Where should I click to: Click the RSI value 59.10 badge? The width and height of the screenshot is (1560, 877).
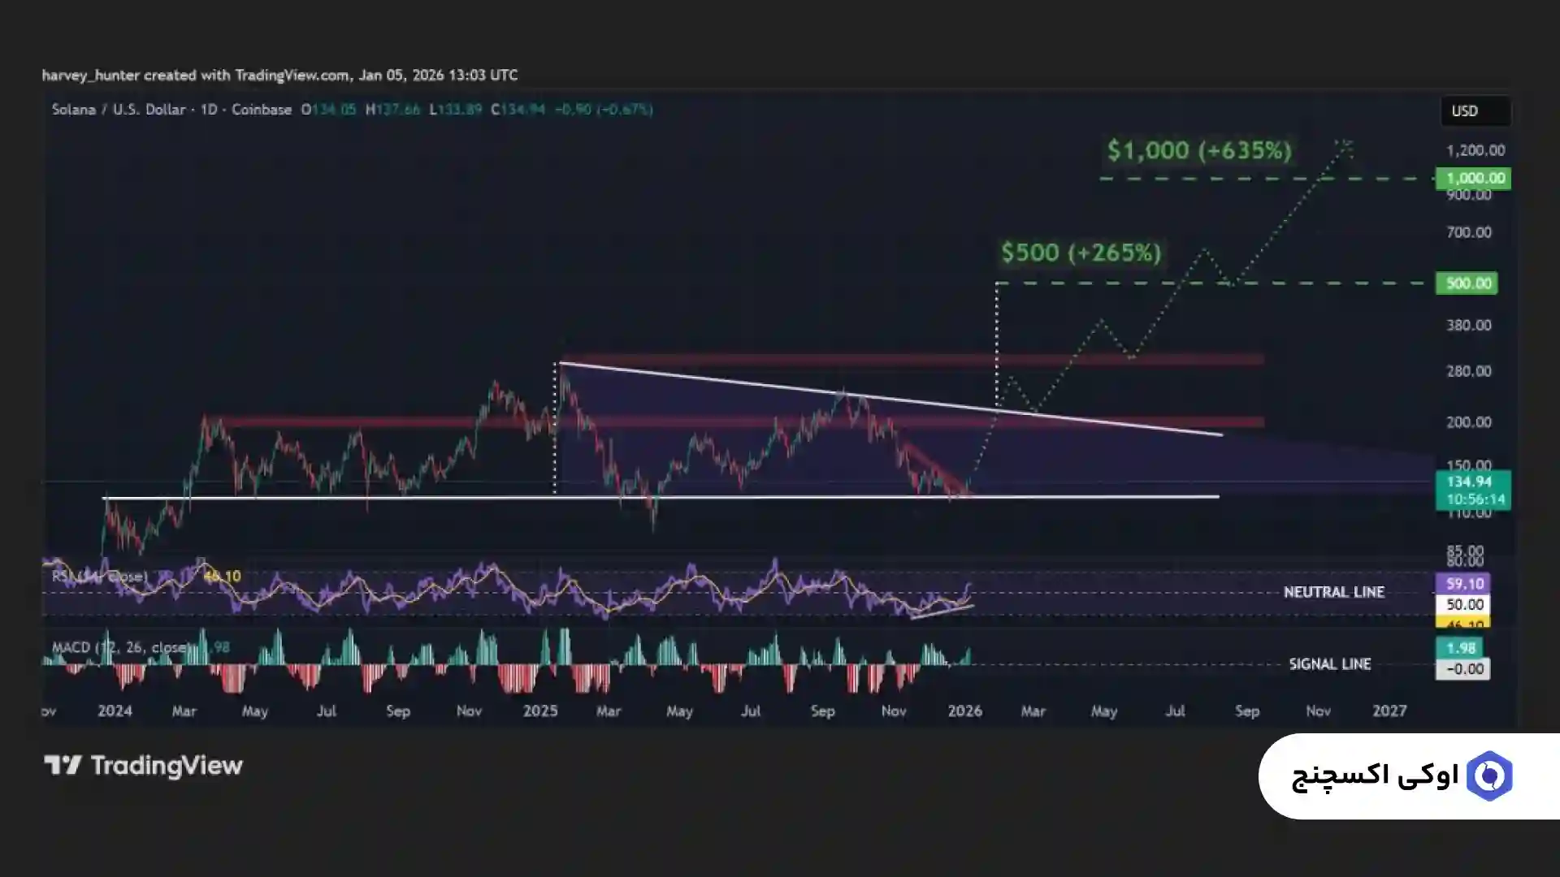(x=1463, y=584)
